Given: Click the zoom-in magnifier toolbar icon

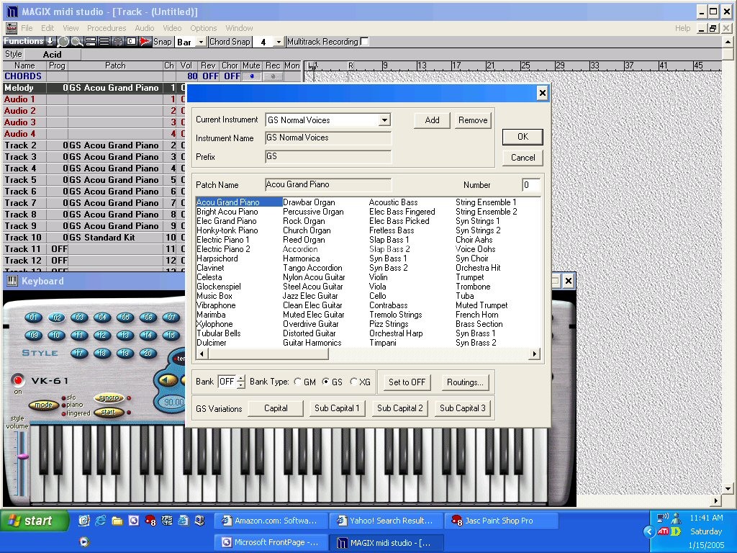Looking at the screenshot, I should (x=63, y=41).
